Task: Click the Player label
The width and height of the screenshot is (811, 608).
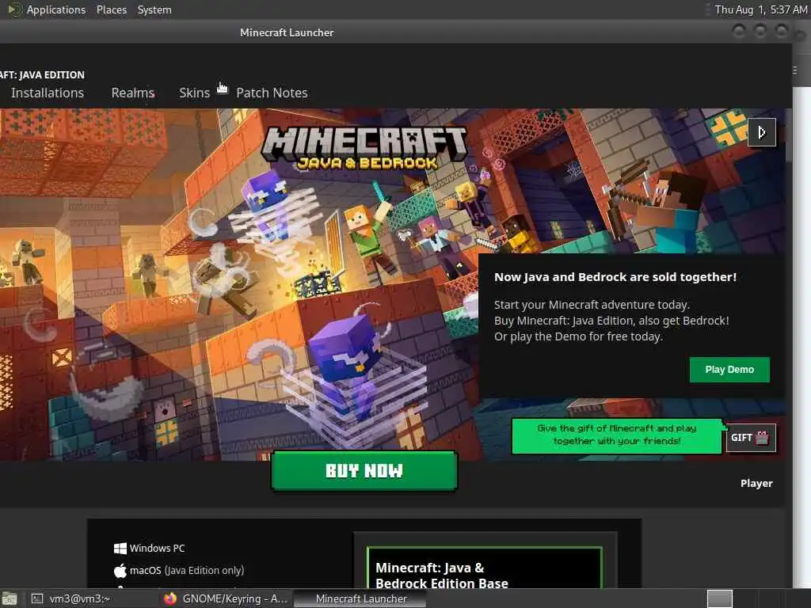Action: [x=756, y=484]
